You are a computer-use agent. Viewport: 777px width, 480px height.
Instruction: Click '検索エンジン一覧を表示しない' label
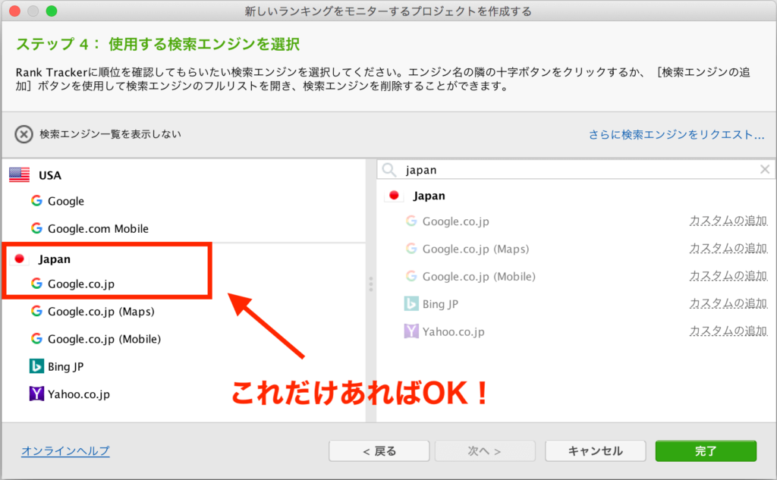point(111,134)
